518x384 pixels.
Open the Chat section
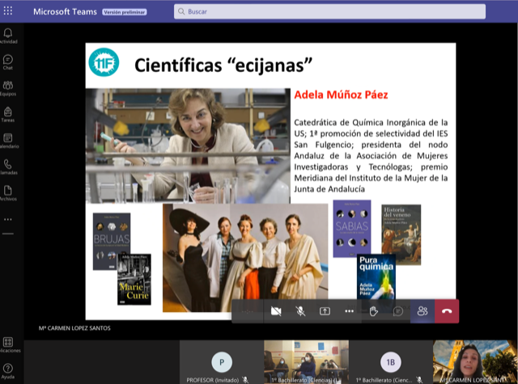coord(8,62)
